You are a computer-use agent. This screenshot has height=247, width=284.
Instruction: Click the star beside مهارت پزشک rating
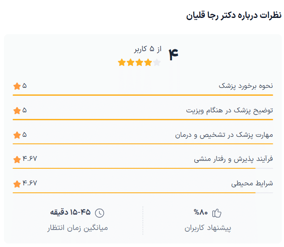point(17,135)
